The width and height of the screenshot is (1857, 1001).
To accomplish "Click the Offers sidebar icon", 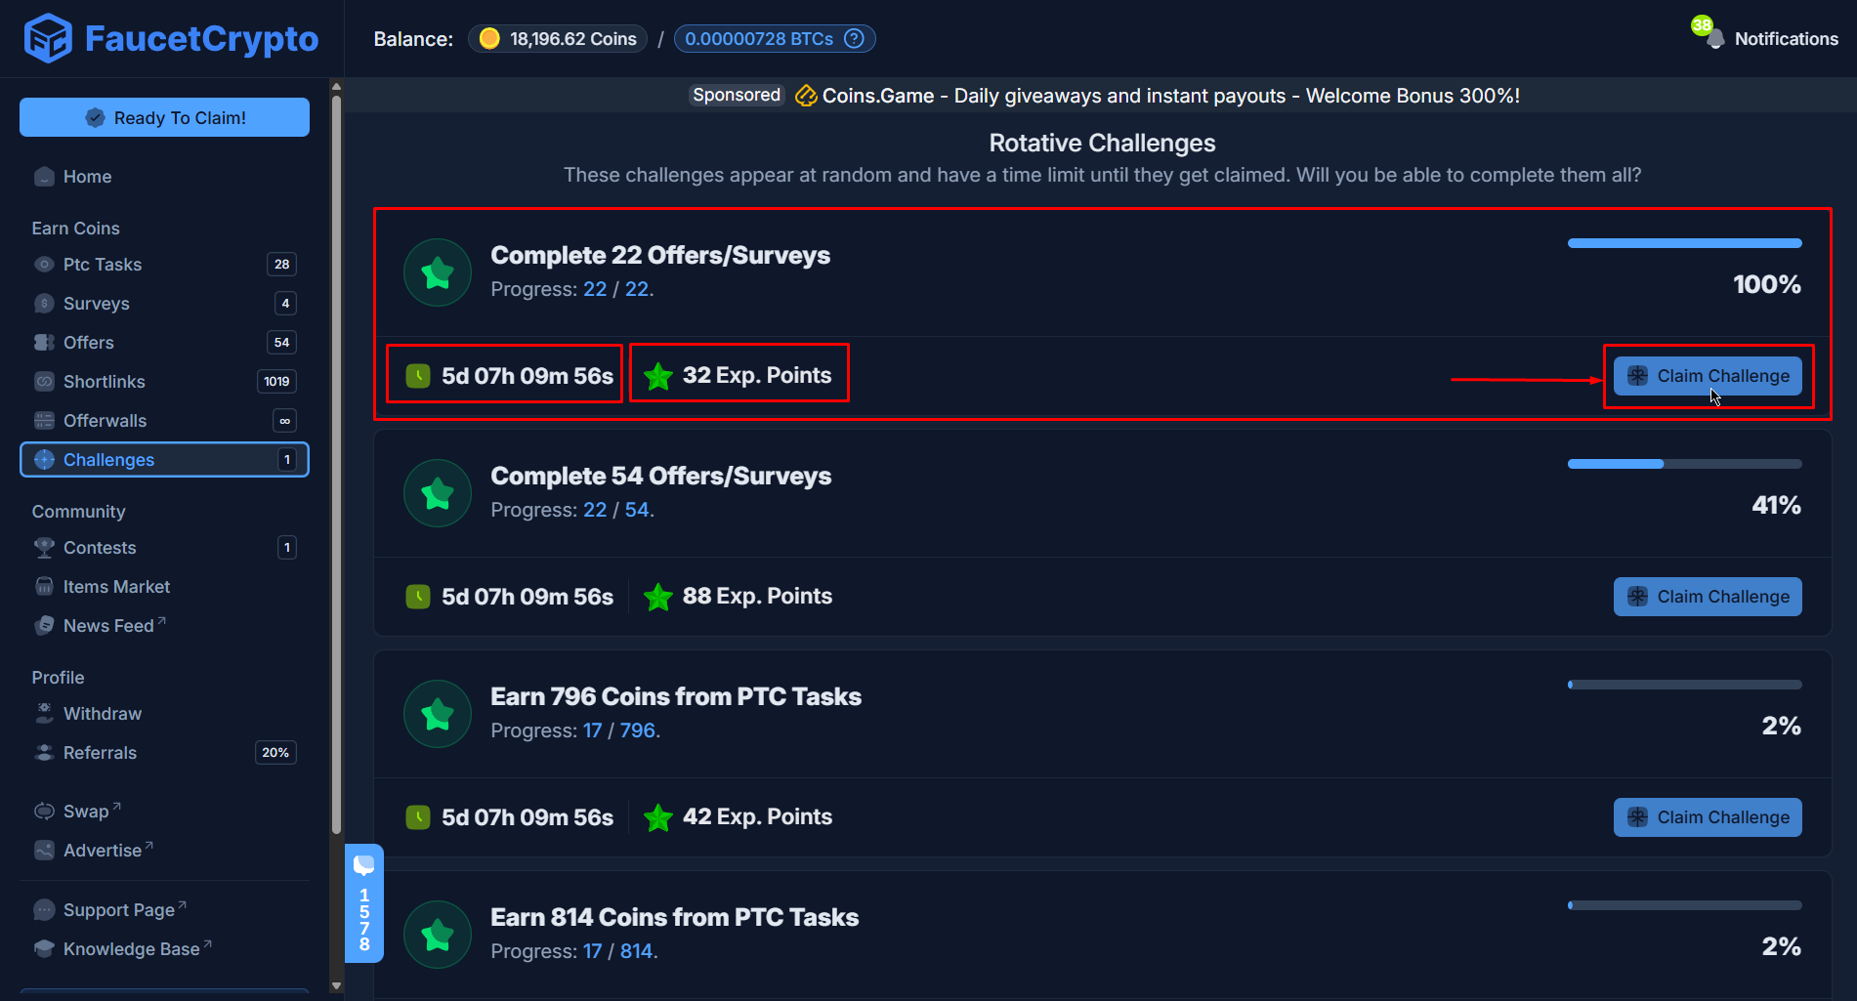I will (44, 342).
